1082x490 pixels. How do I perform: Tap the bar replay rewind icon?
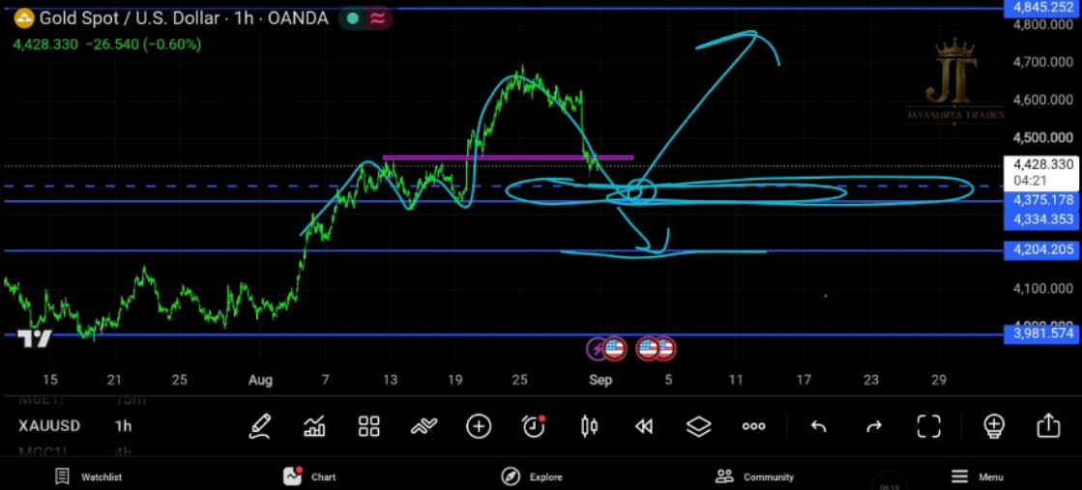point(644,426)
